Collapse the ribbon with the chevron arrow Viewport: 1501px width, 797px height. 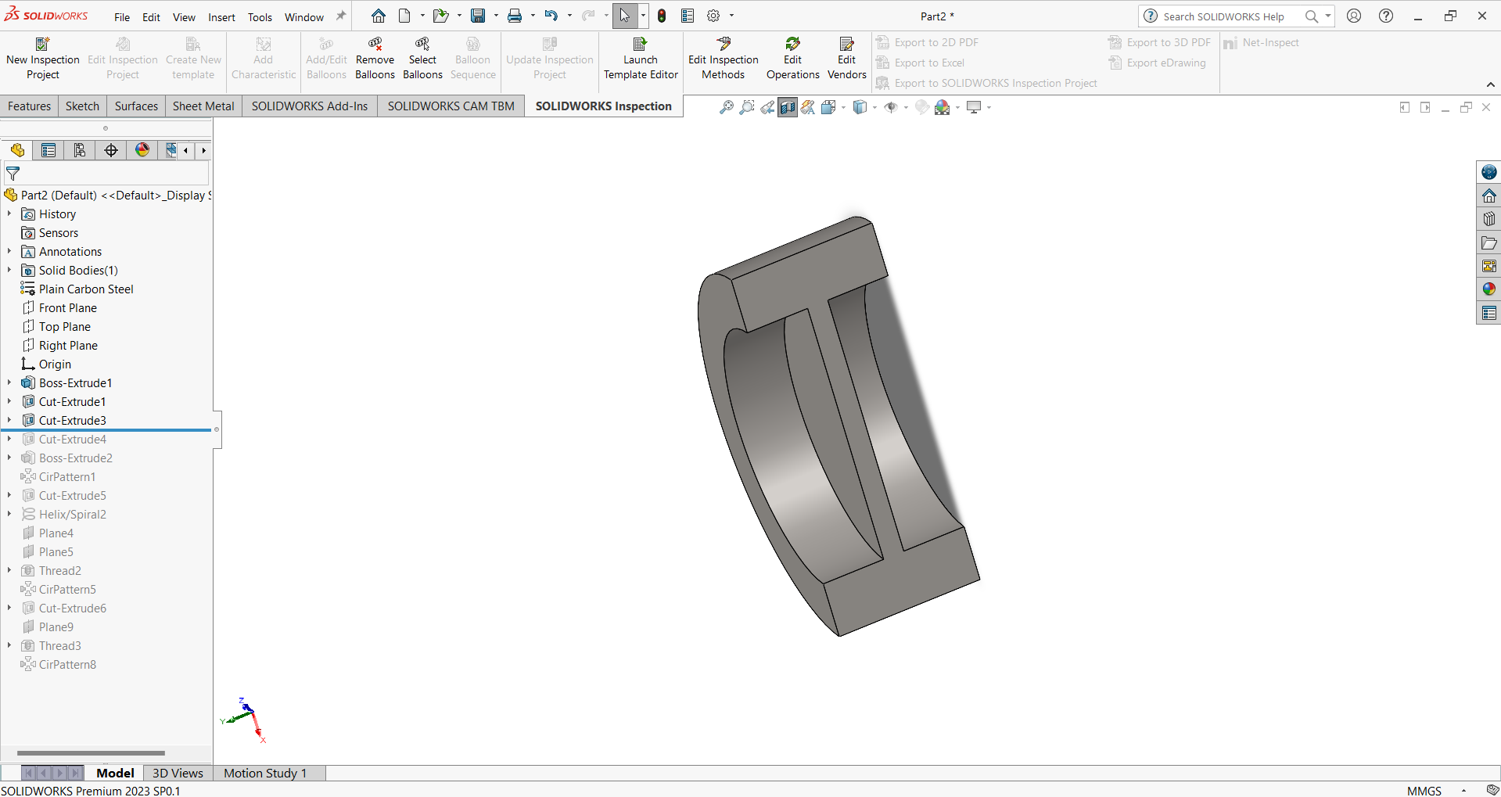pos(1490,84)
